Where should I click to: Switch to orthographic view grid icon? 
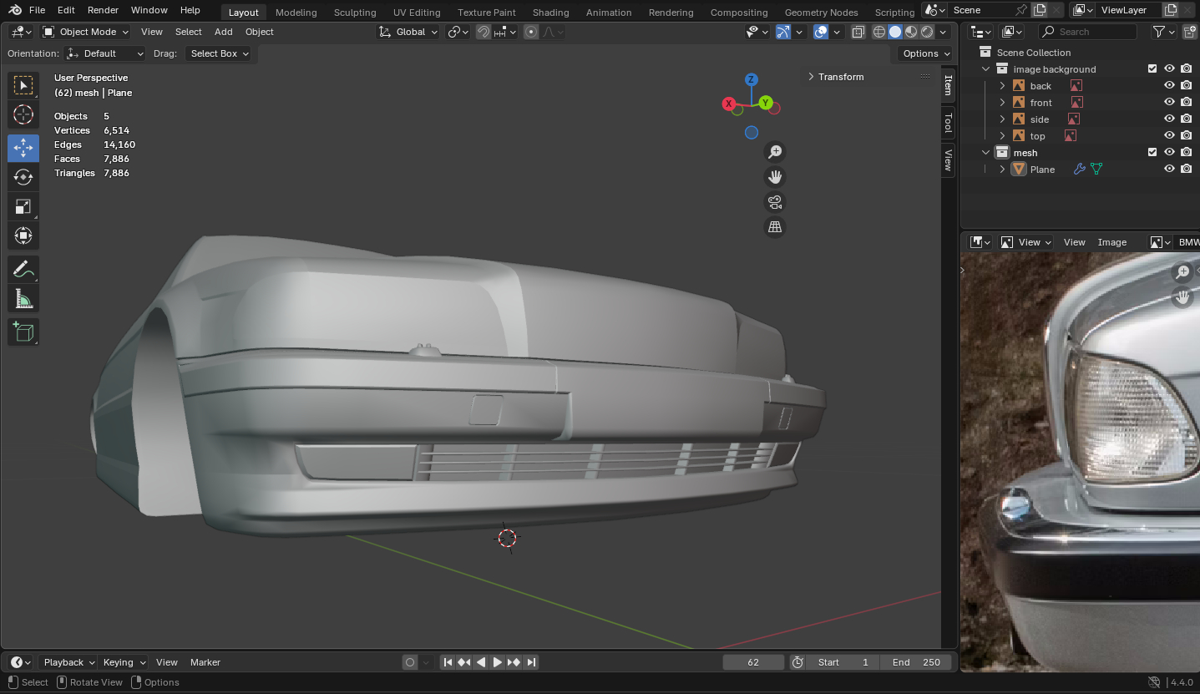click(x=775, y=227)
